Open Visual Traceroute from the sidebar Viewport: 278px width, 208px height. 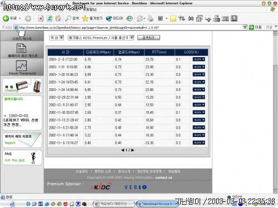point(22,68)
